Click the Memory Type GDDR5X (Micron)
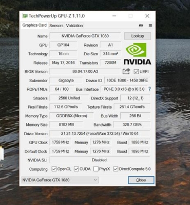190x205 pixels. (71, 116)
